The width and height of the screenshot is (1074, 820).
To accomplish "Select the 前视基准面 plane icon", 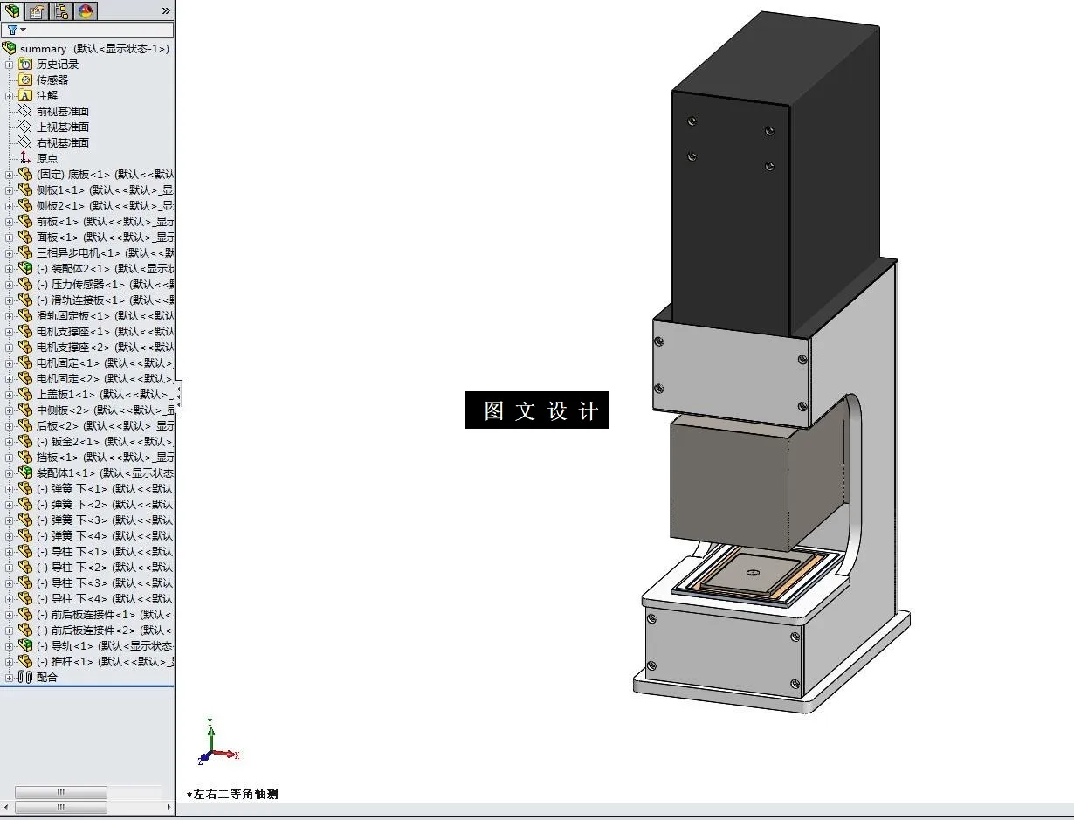I will pos(25,111).
